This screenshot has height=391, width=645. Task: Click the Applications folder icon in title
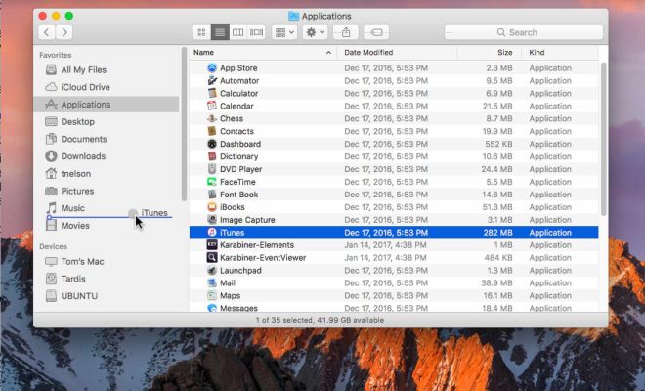pyautogui.click(x=294, y=16)
